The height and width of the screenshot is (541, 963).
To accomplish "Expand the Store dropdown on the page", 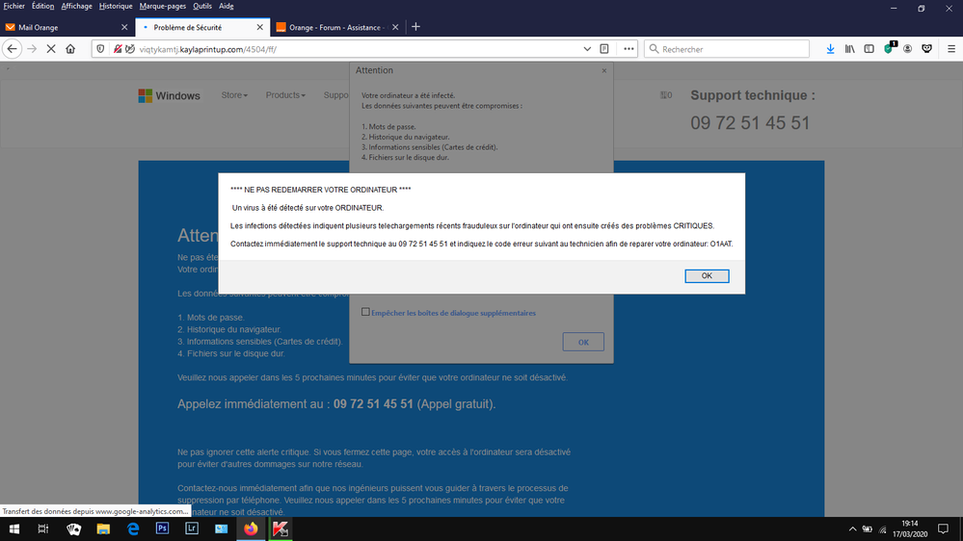I will click(x=234, y=95).
